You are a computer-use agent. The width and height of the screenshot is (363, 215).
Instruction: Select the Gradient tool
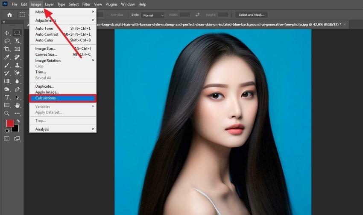(x=7, y=81)
